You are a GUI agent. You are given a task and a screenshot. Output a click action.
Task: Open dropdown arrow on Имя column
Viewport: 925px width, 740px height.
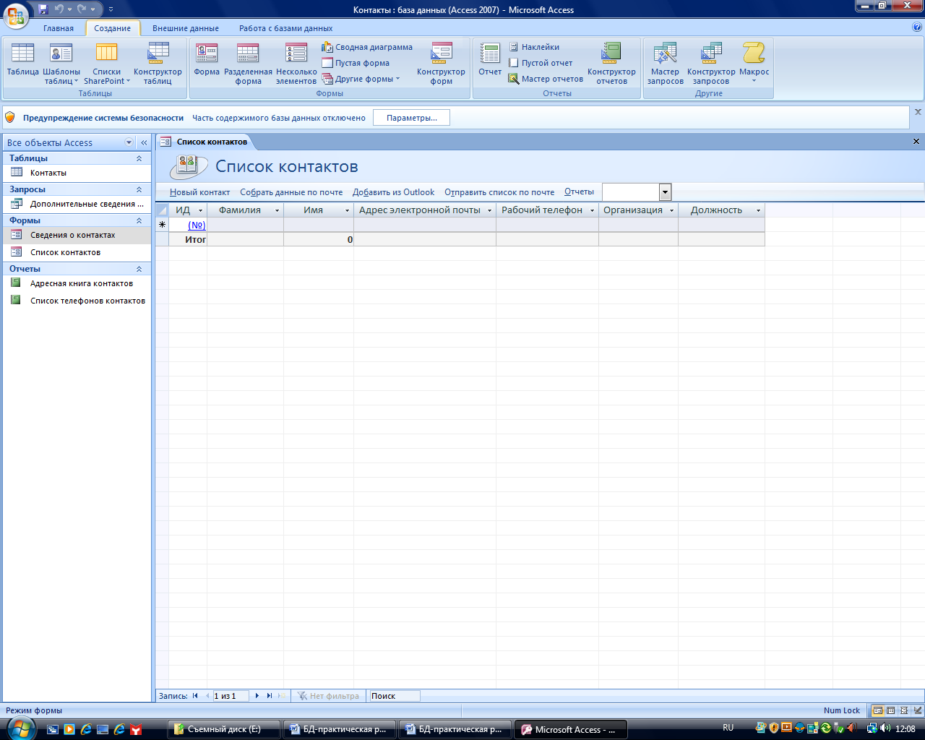pos(347,210)
